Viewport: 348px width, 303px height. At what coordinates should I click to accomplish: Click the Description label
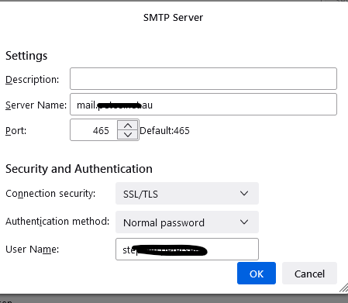[33, 80]
